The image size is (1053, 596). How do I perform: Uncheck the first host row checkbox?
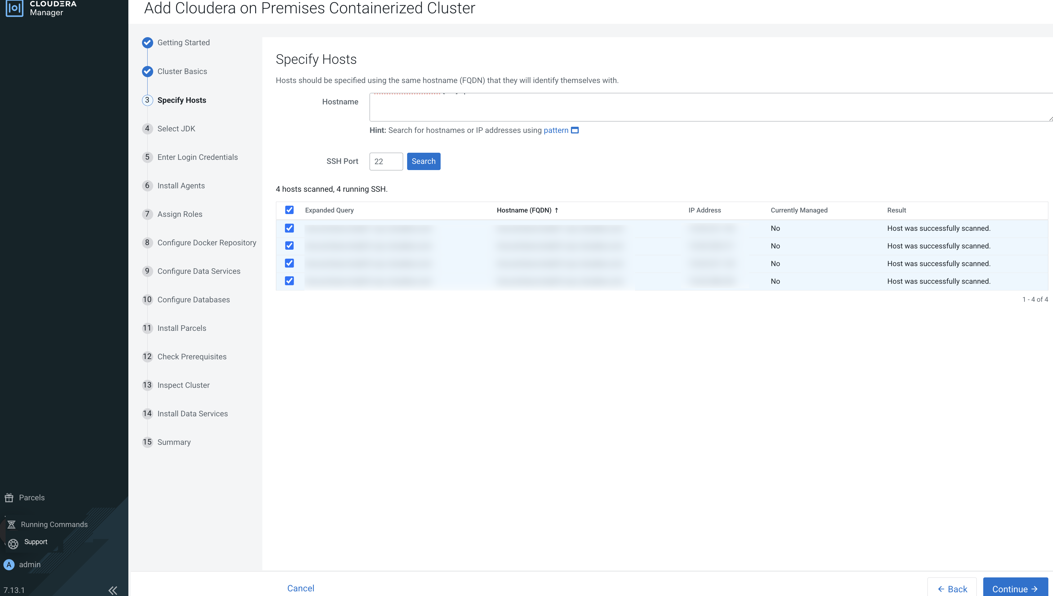[289, 228]
